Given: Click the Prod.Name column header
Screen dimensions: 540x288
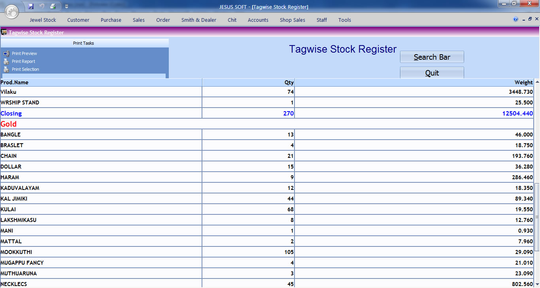Looking at the screenshot, I should click(101, 82).
